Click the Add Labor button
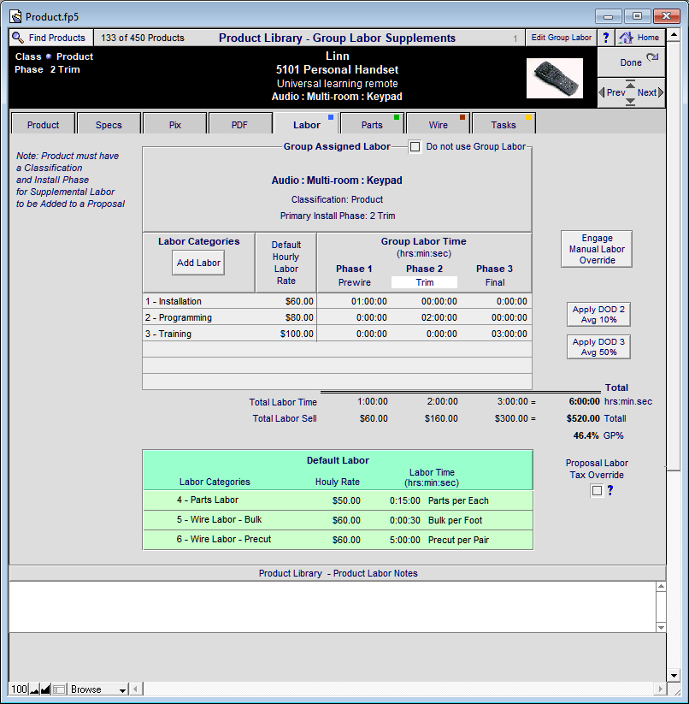Viewport: 689px width, 704px height. (x=198, y=263)
